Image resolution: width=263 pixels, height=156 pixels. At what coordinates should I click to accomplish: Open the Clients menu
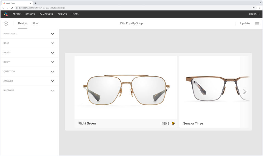(62, 14)
